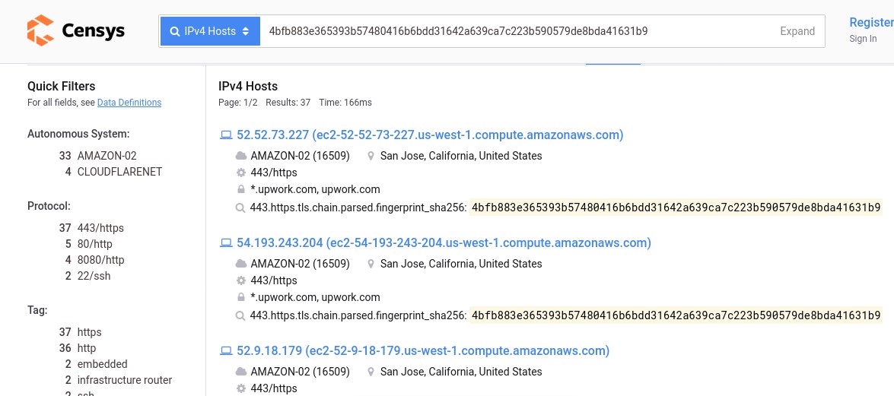
Task: Click the laptop icon beside 54.193.243.204
Action: 226,243
